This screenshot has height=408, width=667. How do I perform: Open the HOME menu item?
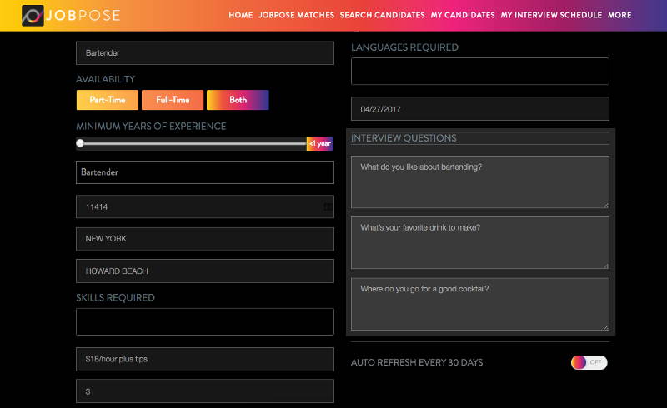[x=241, y=15]
